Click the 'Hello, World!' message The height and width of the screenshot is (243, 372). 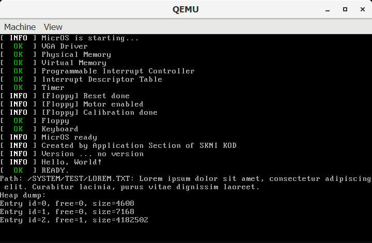71,162
